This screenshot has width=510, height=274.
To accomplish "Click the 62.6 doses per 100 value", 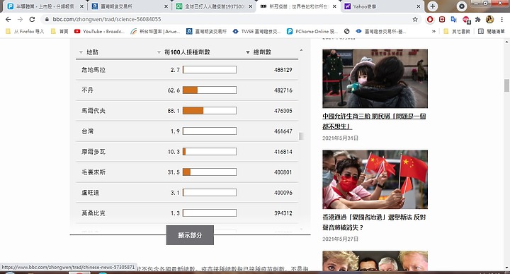I will pyautogui.click(x=174, y=90).
